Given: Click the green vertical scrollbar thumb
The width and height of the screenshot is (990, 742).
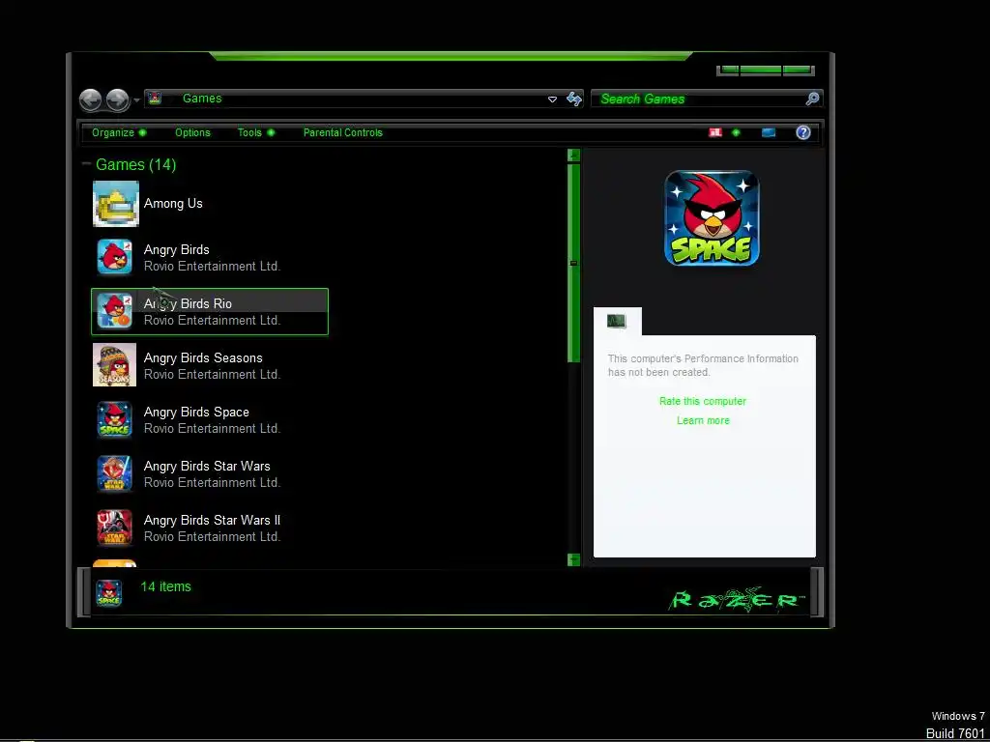Looking at the screenshot, I should point(573,263).
